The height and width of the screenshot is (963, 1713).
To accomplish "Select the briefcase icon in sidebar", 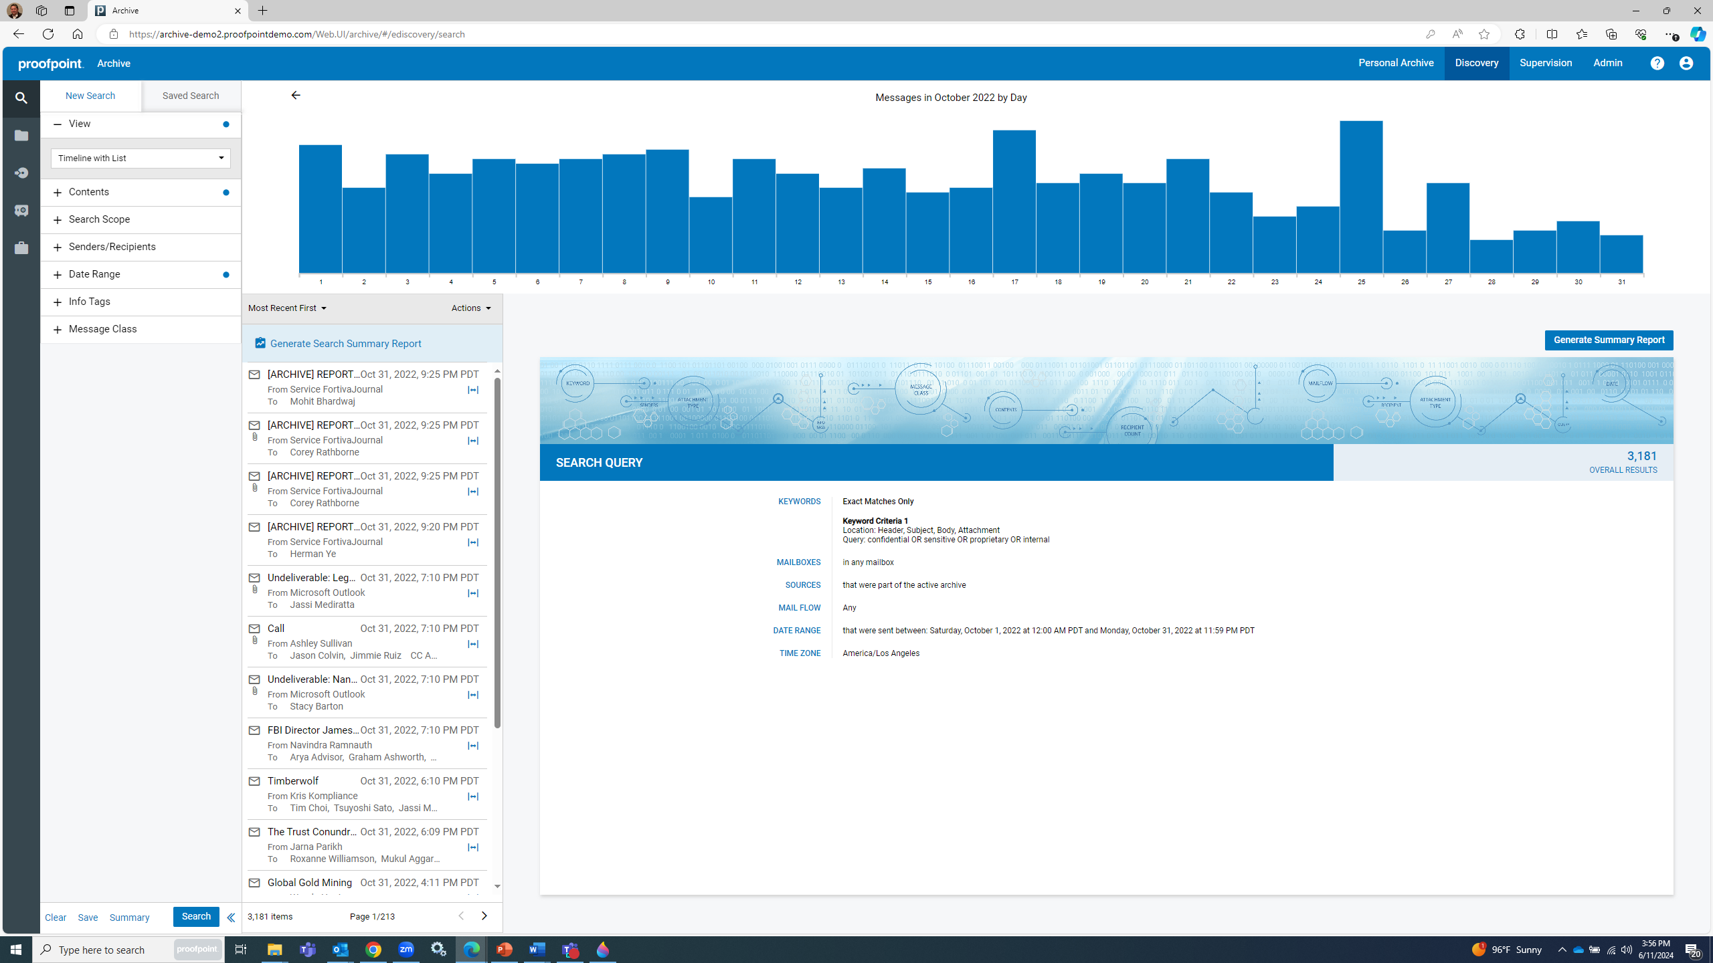I will [21, 247].
